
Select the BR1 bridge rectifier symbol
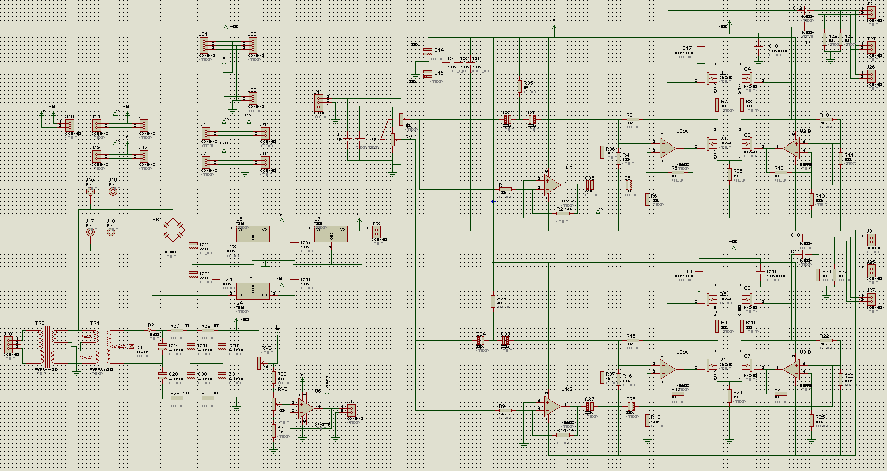[x=172, y=230]
